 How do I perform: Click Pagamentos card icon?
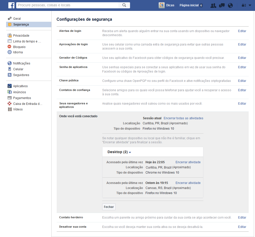[x=10, y=98]
